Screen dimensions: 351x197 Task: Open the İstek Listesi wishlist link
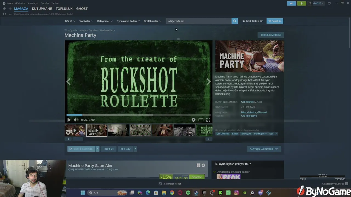coord(253,21)
